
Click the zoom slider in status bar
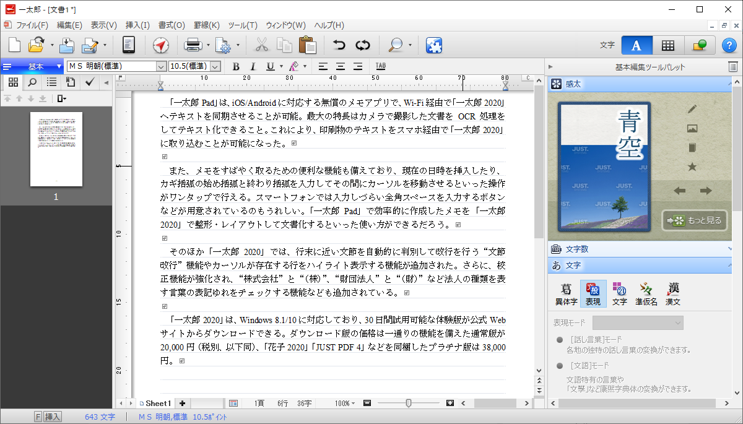pyautogui.click(x=409, y=403)
